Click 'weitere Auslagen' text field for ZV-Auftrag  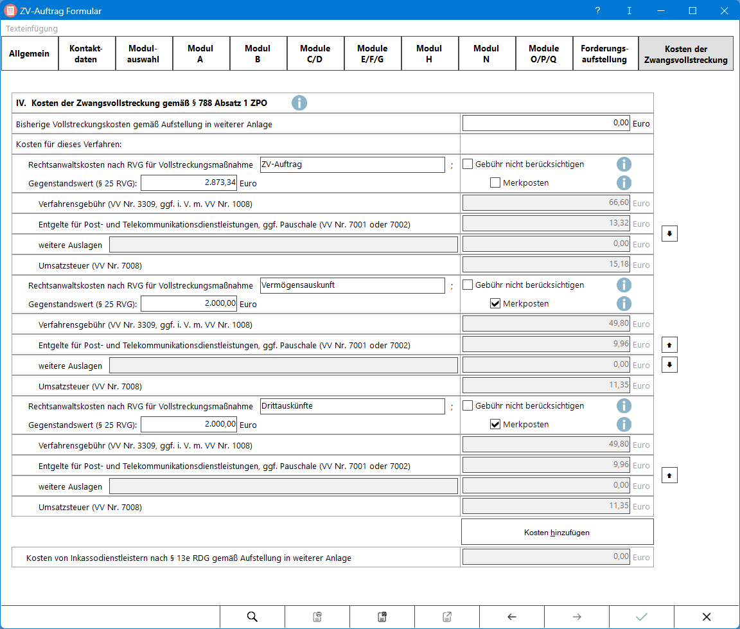coord(283,244)
